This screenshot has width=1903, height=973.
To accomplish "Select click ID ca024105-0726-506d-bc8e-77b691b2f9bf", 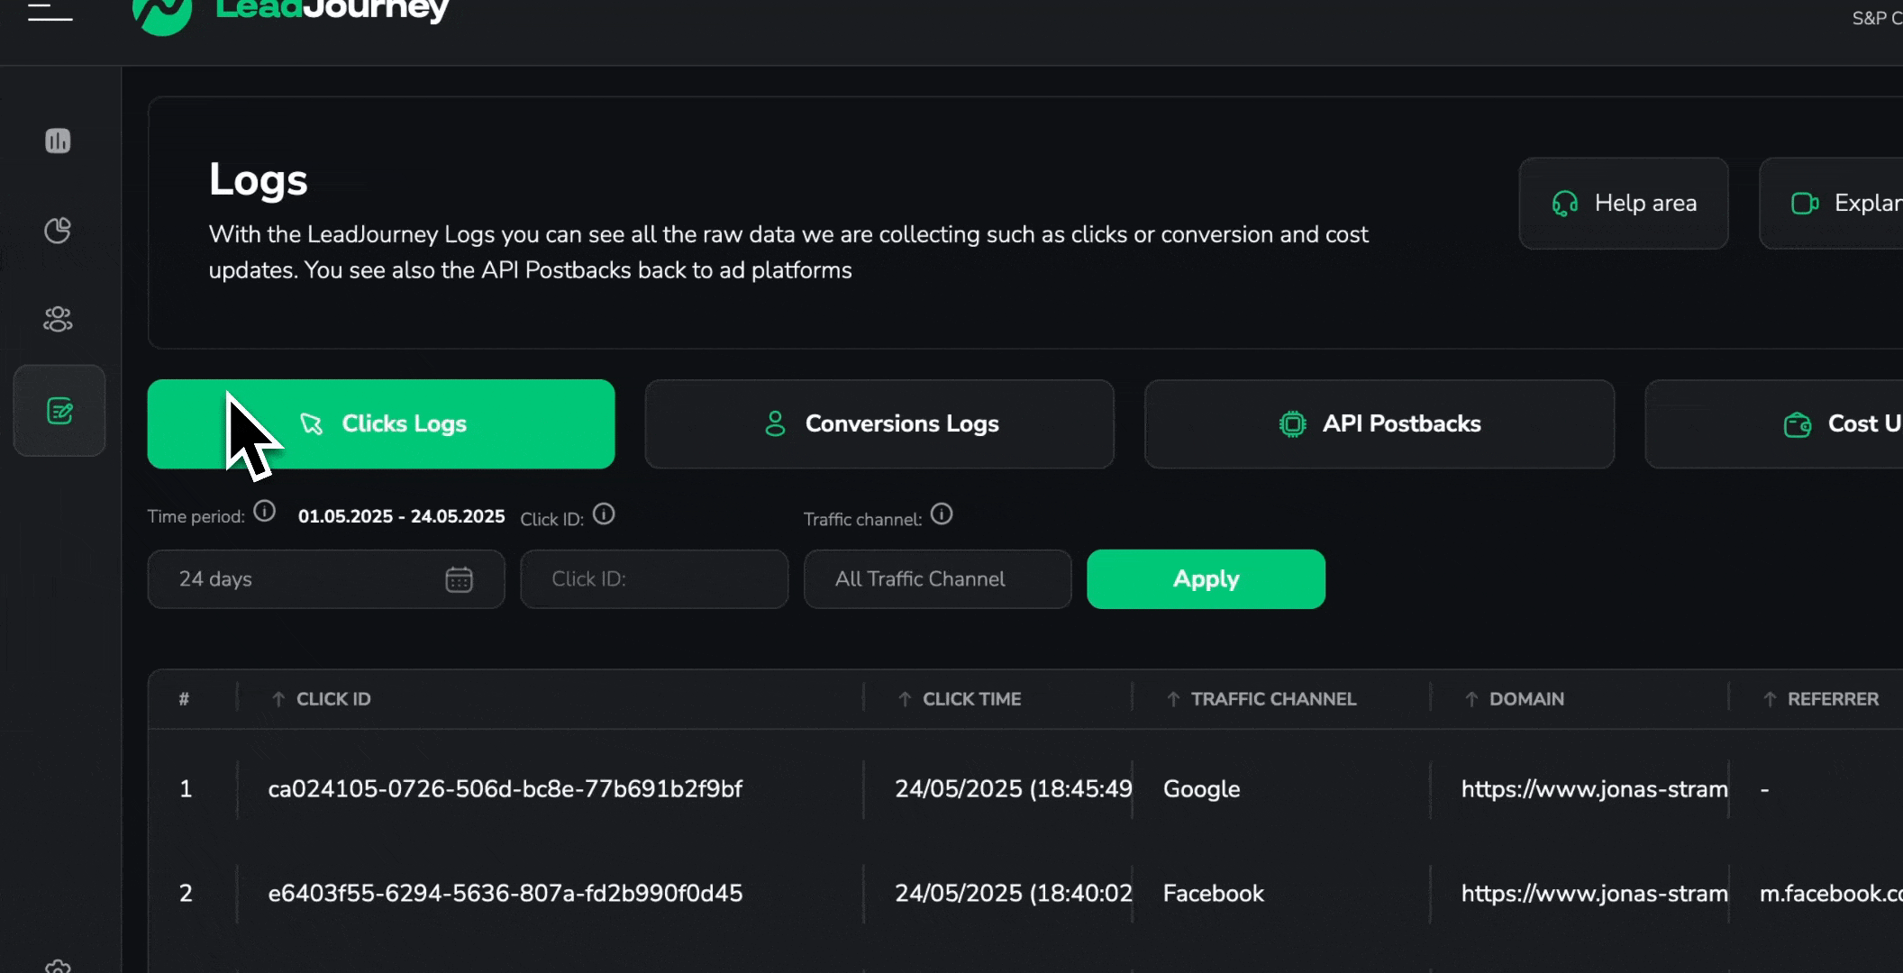I will tap(505, 789).
